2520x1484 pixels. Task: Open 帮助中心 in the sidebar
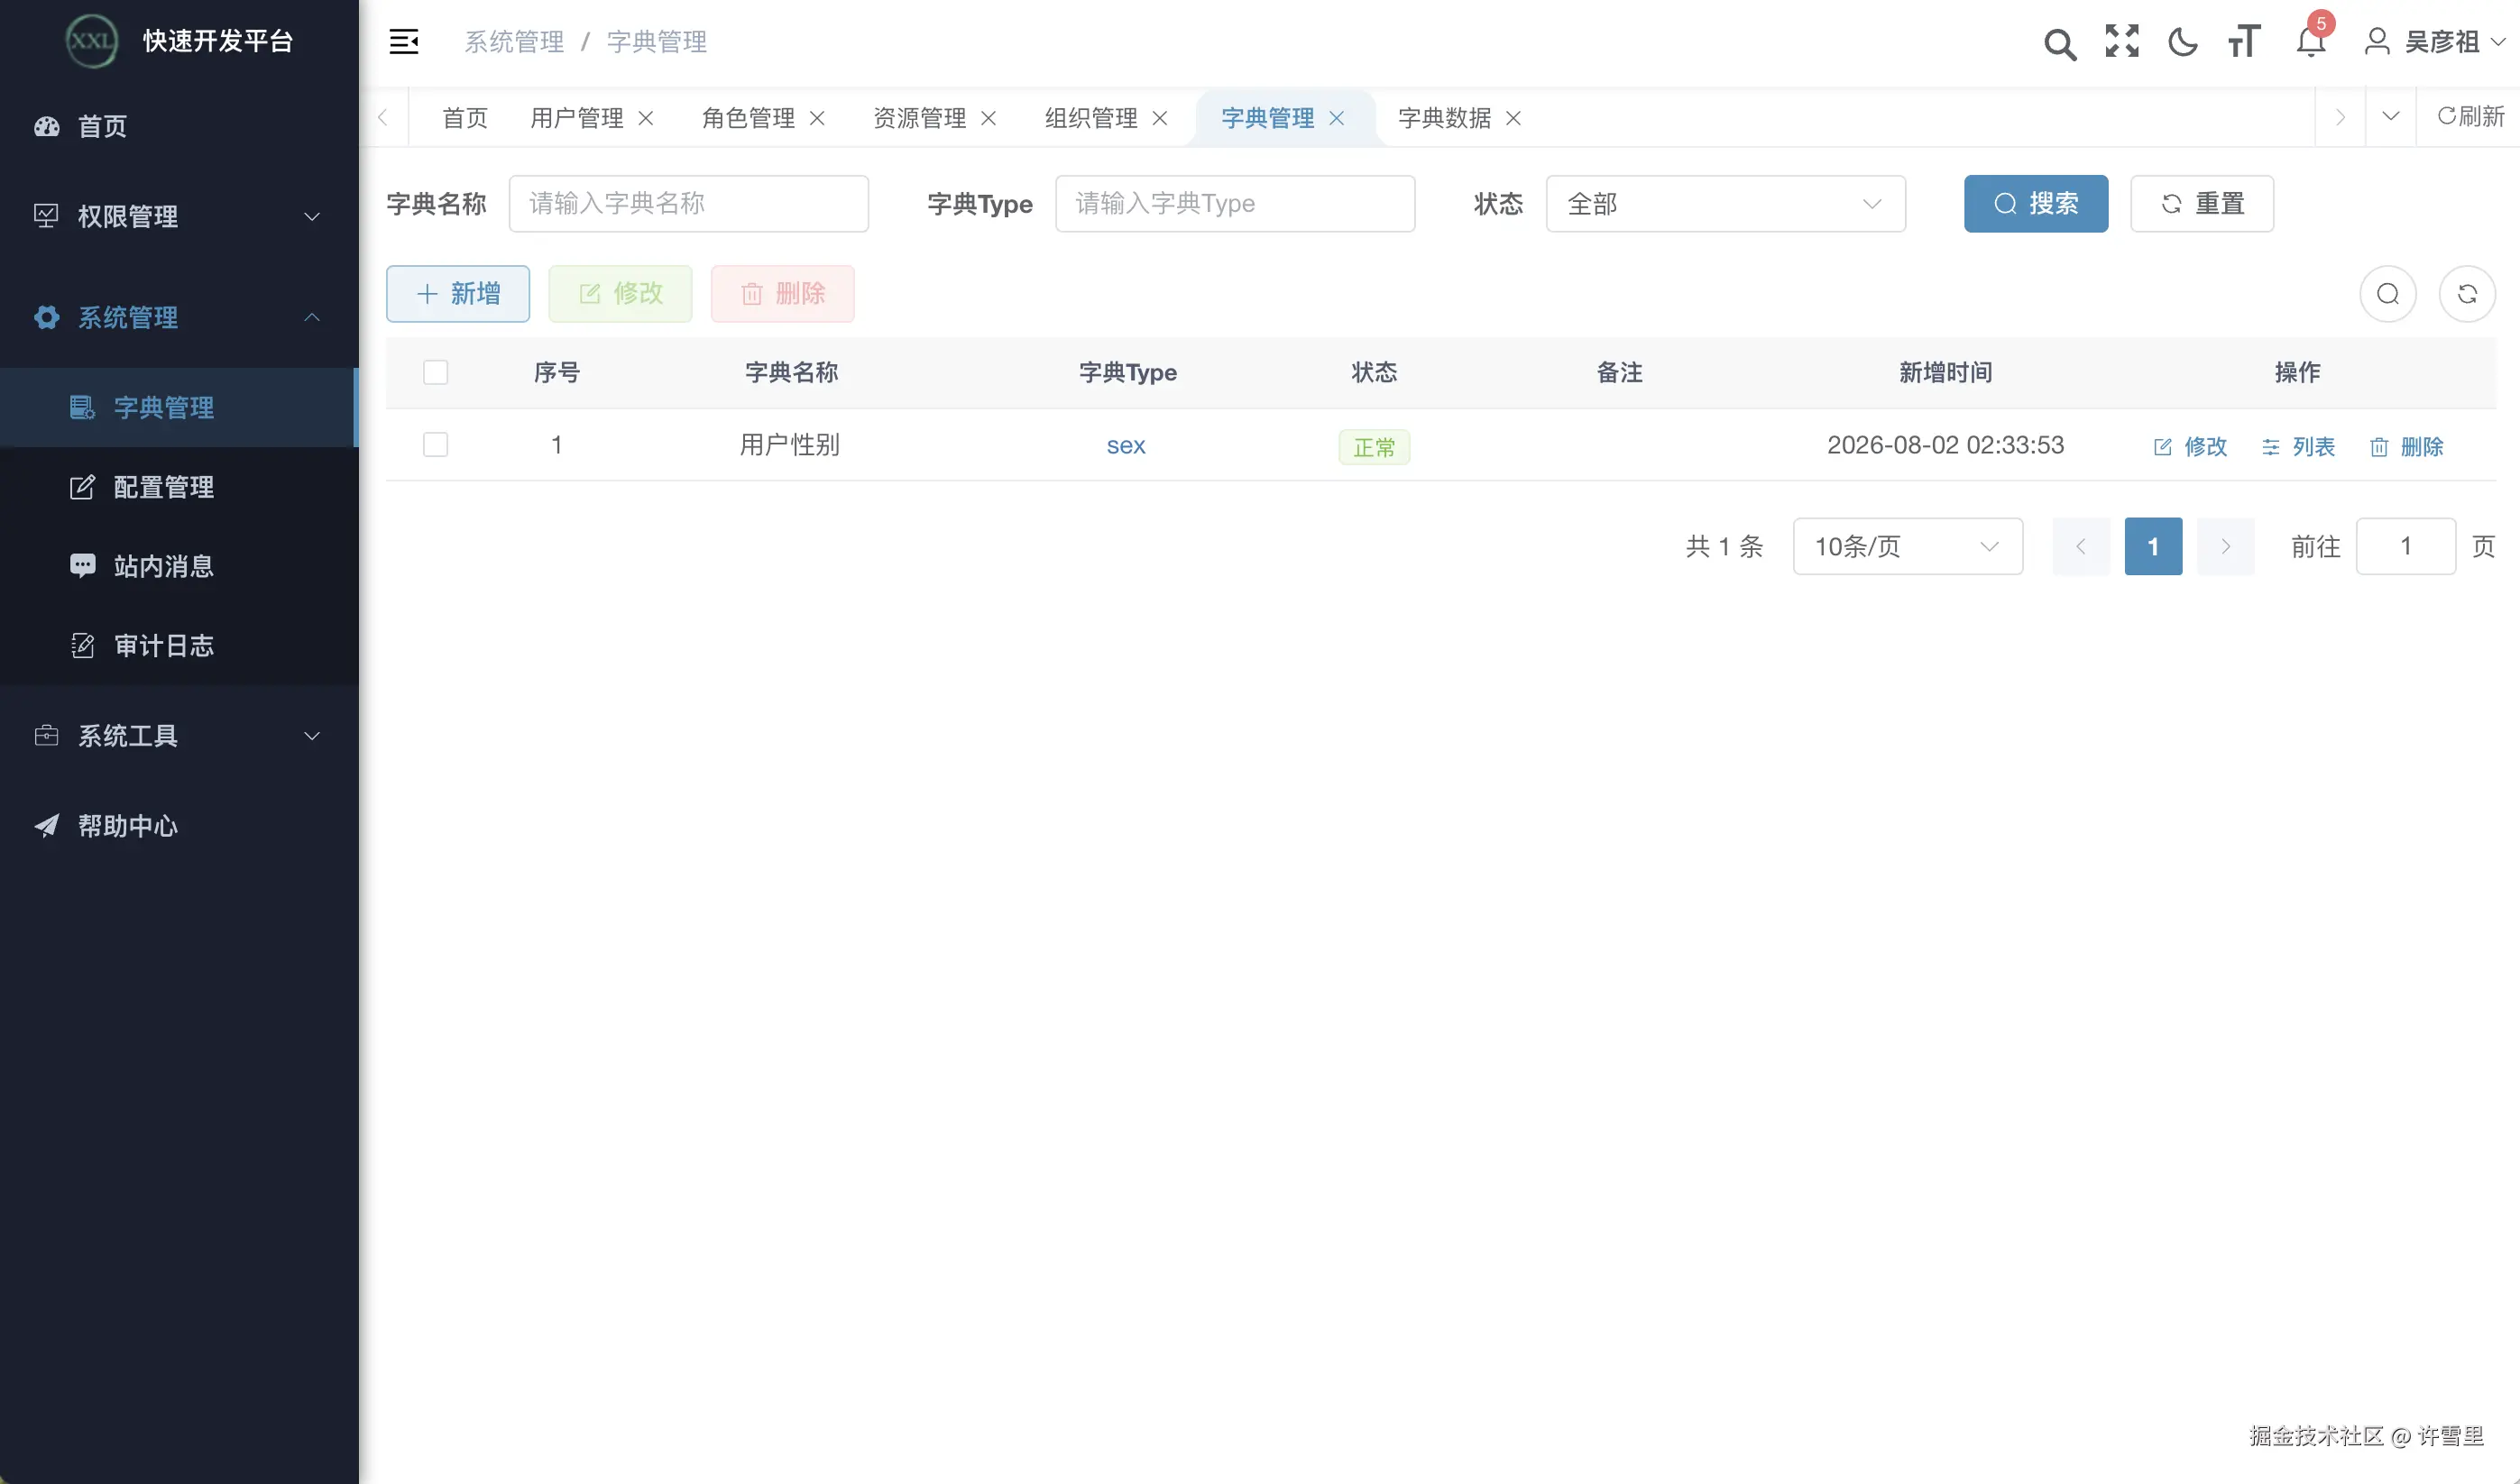click(x=179, y=826)
